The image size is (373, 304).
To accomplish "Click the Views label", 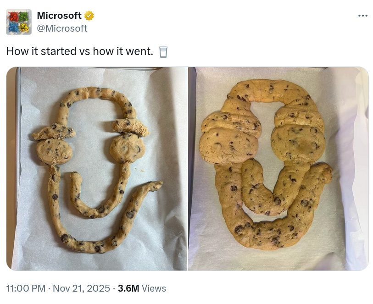I will pyautogui.click(x=154, y=288).
